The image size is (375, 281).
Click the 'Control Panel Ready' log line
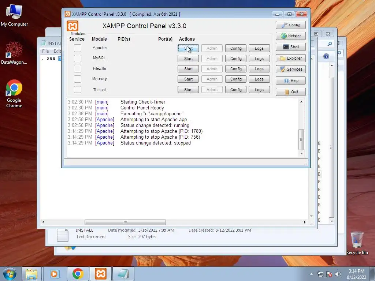click(x=142, y=108)
